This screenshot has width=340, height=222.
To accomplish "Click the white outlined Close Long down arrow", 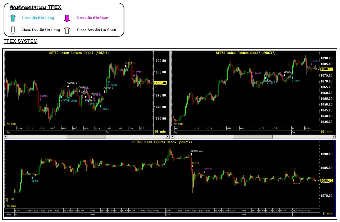I will coord(13,30).
